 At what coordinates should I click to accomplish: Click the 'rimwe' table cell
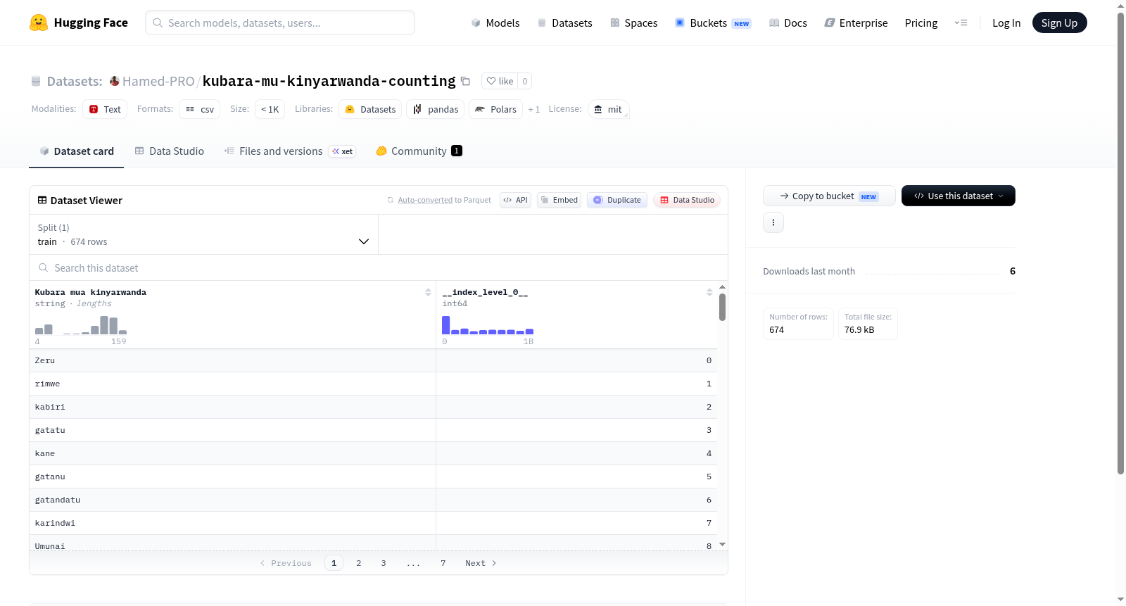232,384
